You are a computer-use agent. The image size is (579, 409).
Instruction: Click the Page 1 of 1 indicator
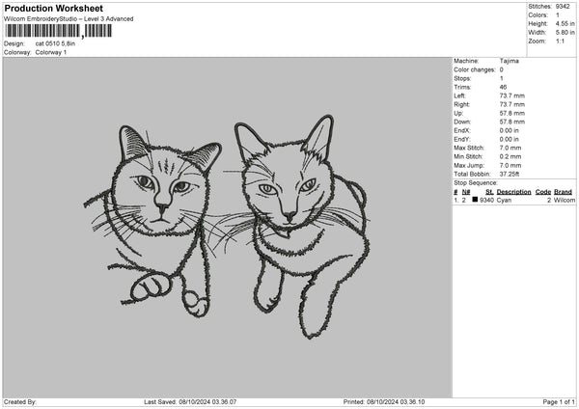coord(559,402)
